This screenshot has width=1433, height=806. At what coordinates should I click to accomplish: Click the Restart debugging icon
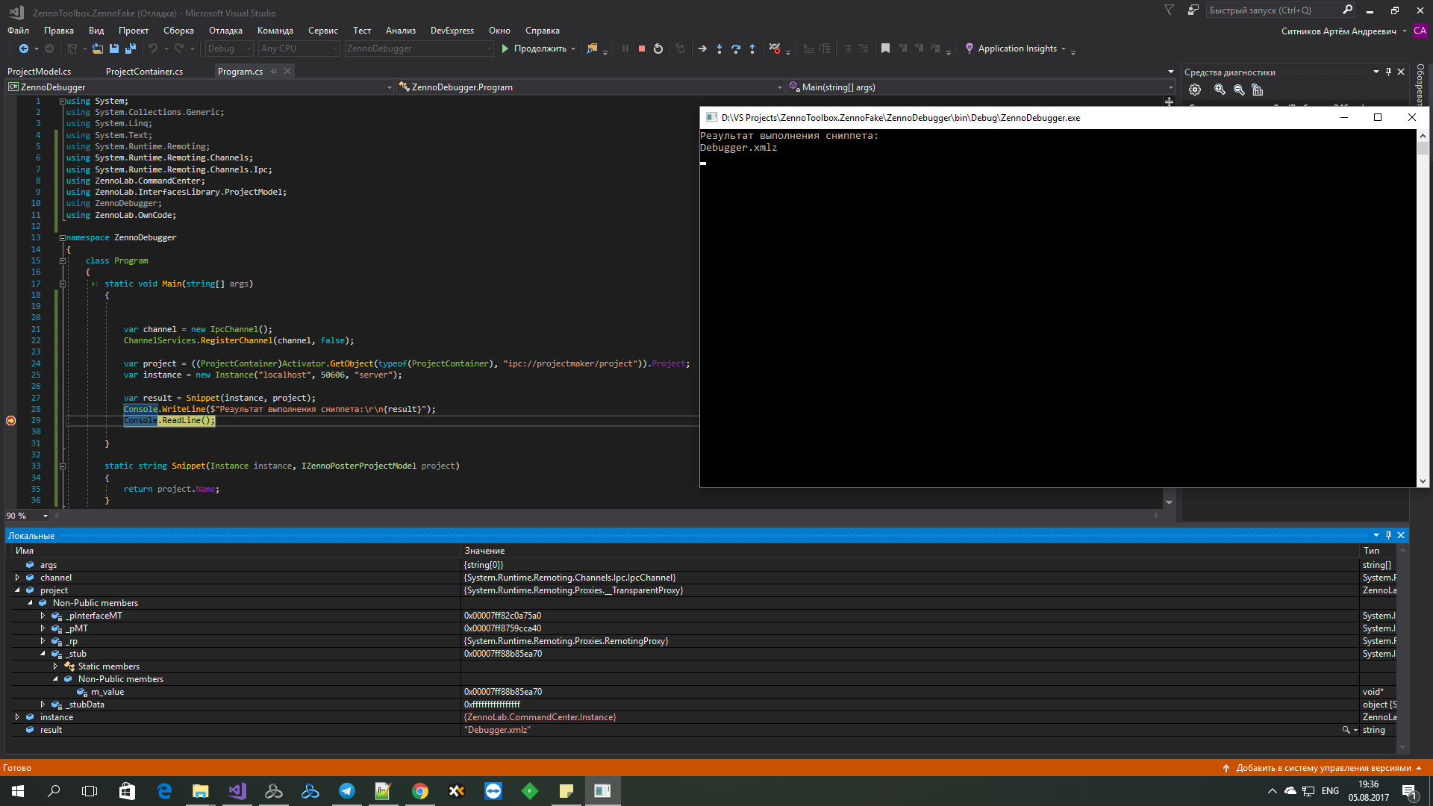tap(658, 49)
